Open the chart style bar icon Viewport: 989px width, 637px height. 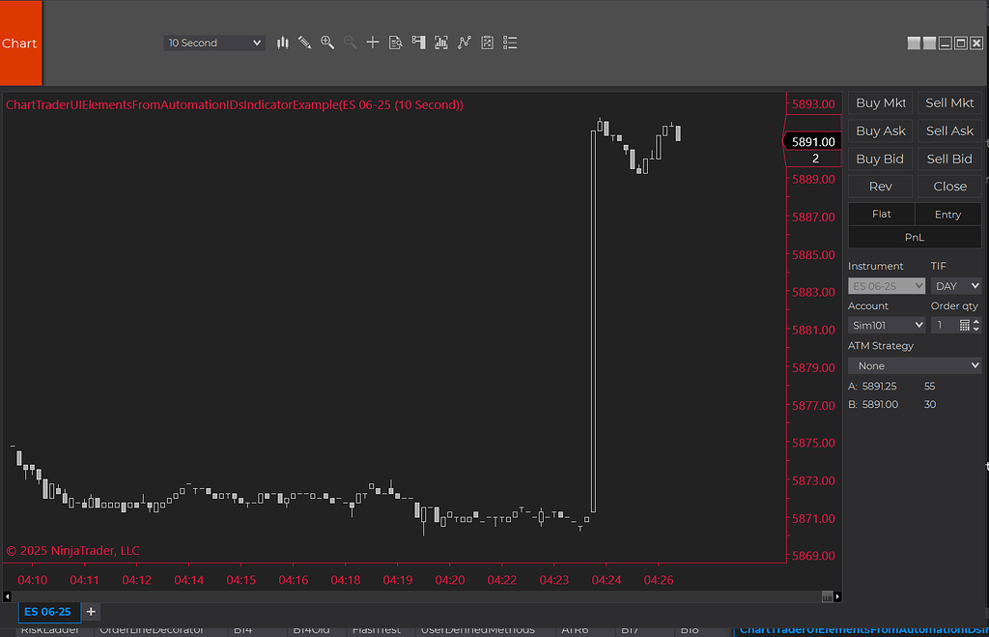click(282, 43)
